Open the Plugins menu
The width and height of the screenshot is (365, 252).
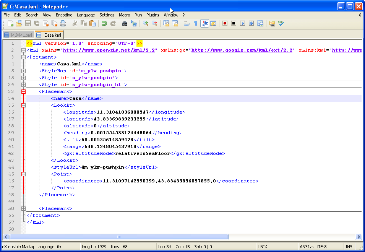[x=153, y=15]
